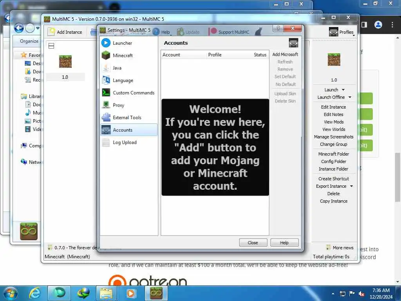401x301 pixels.
Task: Click Edit Instance in side panel
Action: tap(334, 107)
